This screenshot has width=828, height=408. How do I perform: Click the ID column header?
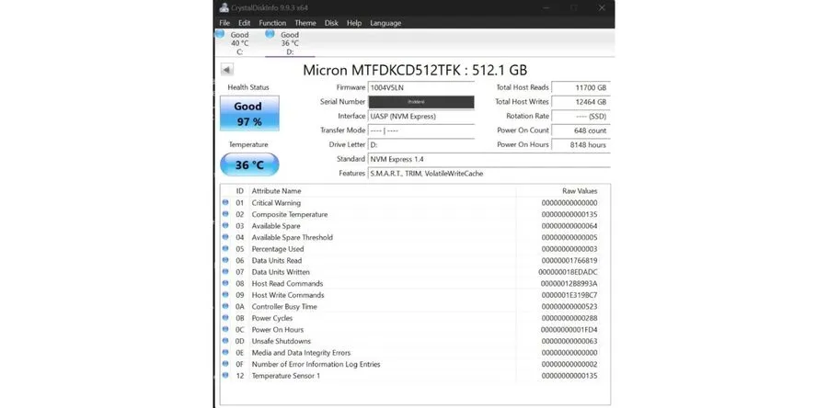[x=240, y=191]
